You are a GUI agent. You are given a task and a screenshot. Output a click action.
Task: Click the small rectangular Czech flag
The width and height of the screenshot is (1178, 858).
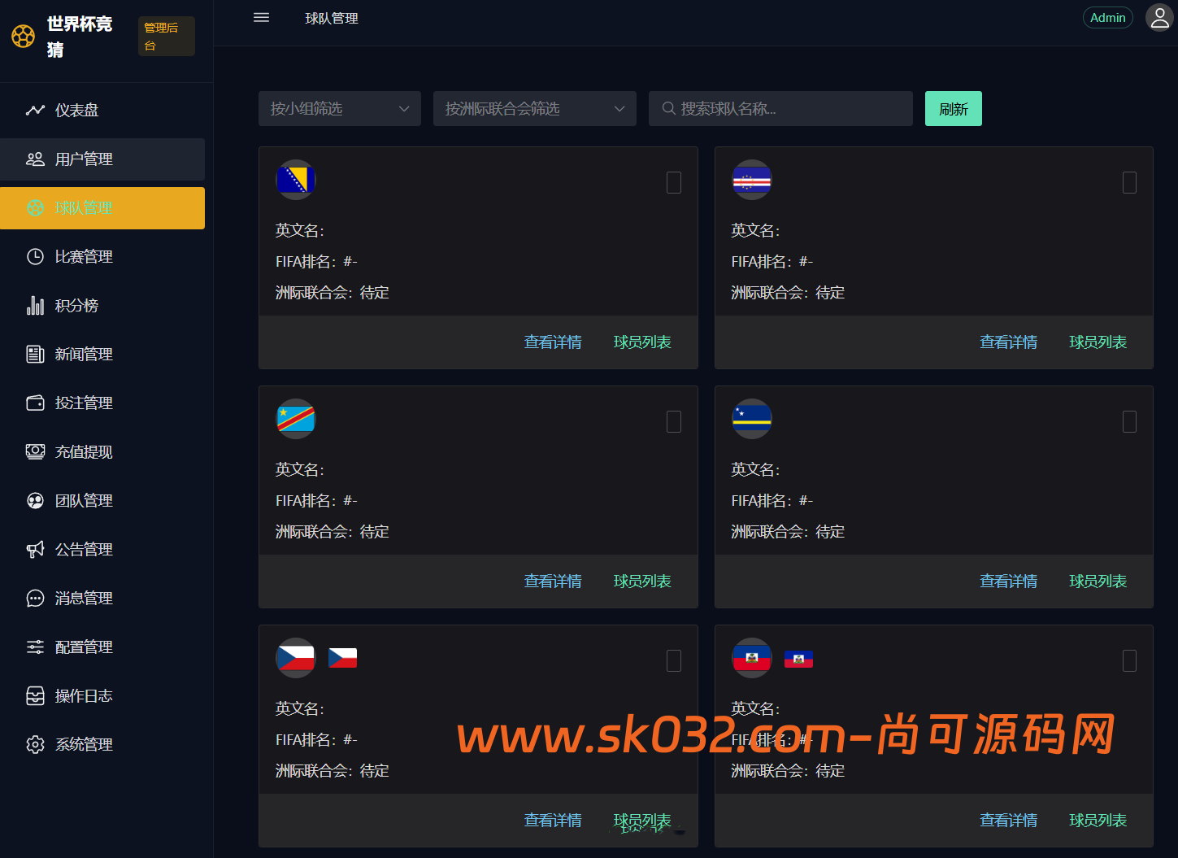point(342,657)
